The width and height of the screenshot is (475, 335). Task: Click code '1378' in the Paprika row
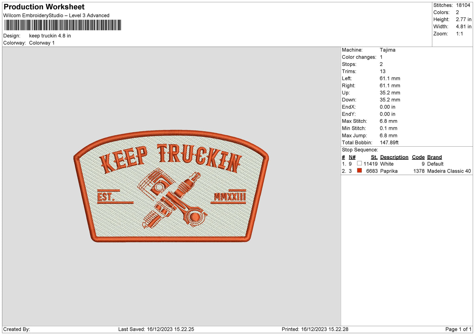coord(419,171)
